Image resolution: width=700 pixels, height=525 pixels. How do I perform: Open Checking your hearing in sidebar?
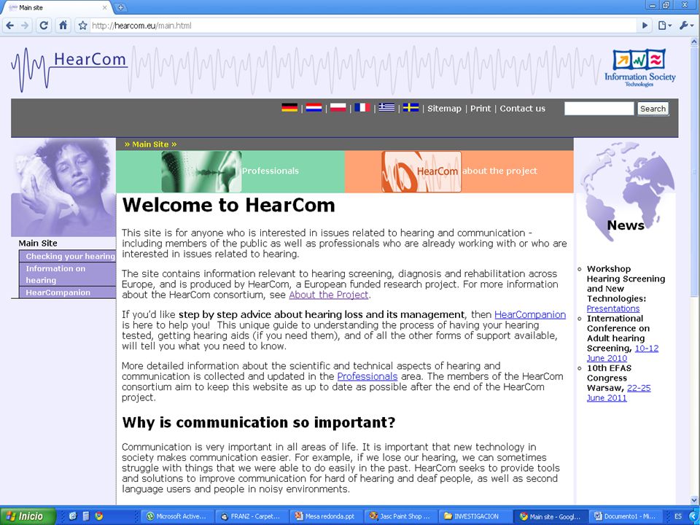point(67,256)
